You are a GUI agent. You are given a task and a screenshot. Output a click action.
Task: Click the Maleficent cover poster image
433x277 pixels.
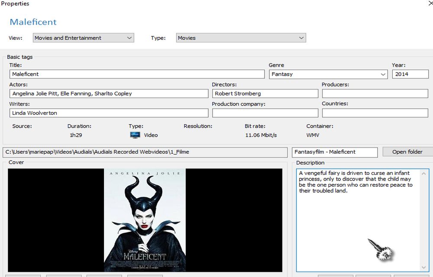click(145, 220)
